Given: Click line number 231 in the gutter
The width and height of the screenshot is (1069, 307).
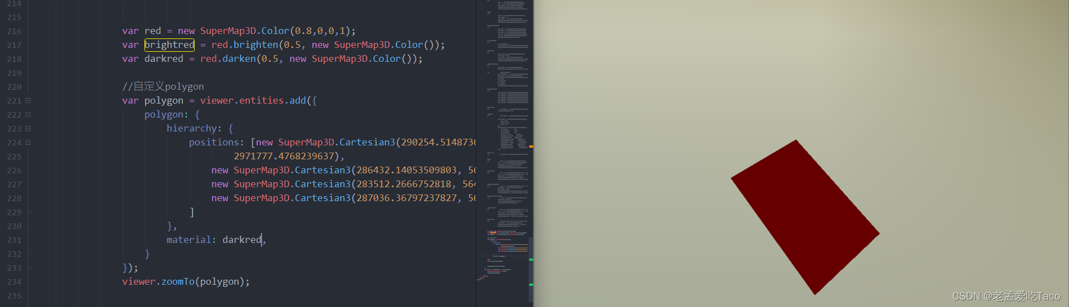Looking at the screenshot, I should point(14,240).
